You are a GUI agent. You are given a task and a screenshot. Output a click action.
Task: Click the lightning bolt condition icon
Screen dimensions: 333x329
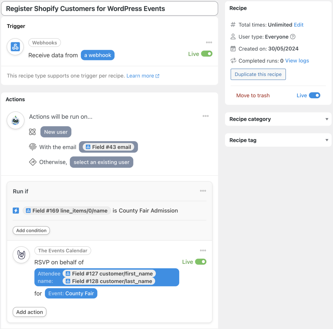16,210
